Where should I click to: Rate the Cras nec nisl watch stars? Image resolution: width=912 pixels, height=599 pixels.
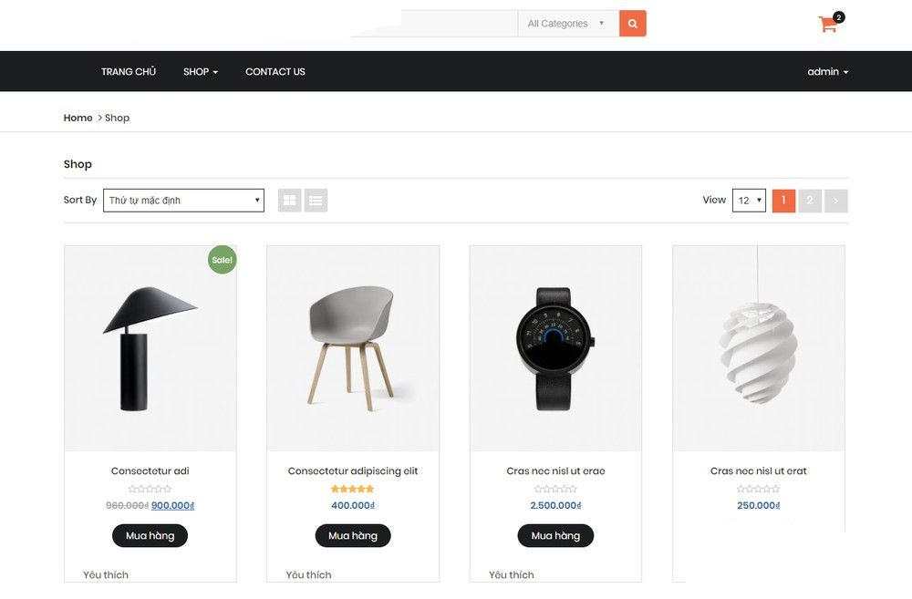click(555, 490)
